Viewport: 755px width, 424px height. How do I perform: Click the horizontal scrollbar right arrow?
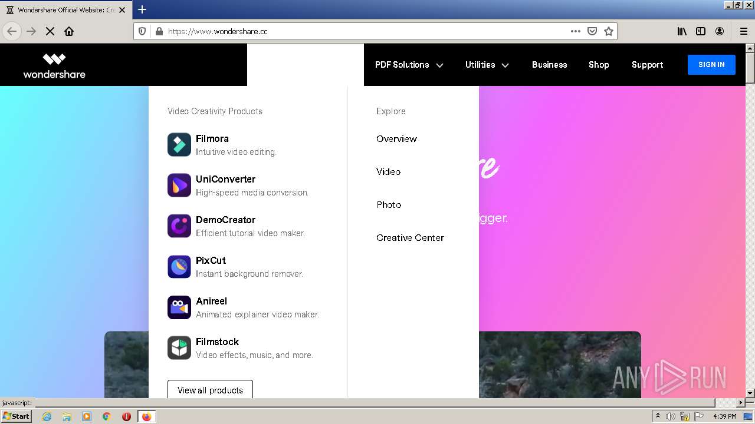point(741,403)
